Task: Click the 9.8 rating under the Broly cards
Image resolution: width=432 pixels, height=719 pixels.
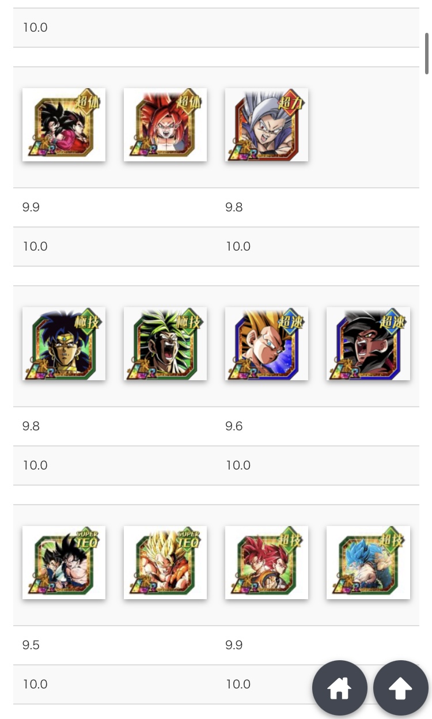Action: (31, 426)
